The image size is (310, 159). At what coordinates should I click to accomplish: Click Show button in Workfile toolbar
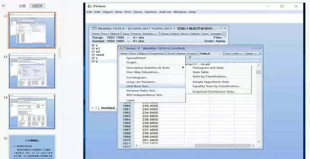tap(165, 34)
